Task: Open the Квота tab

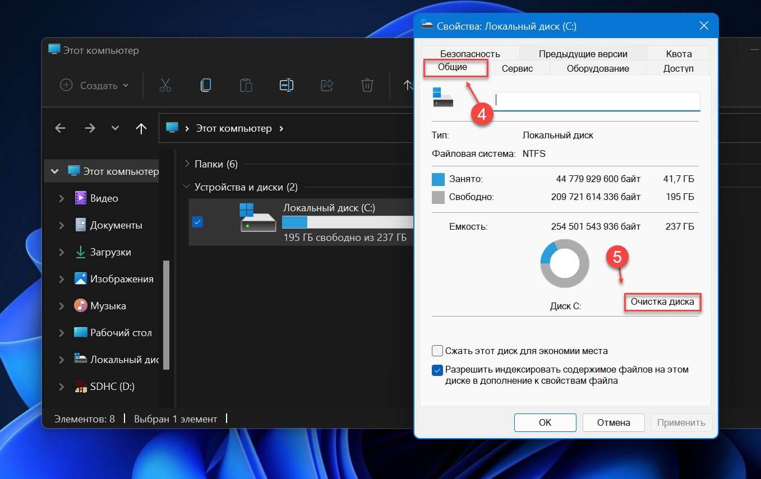Action: 679,54
